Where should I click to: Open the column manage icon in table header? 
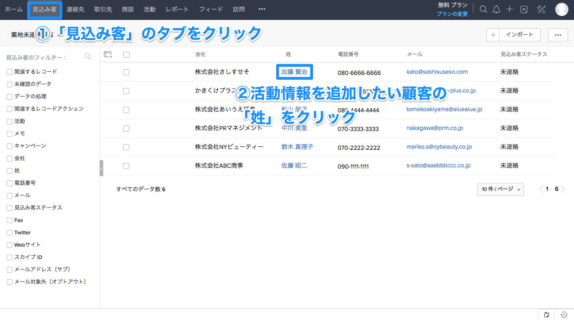108,55
